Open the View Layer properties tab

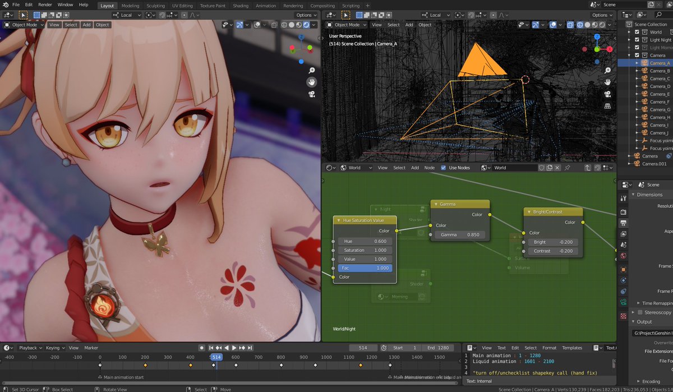(x=623, y=234)
